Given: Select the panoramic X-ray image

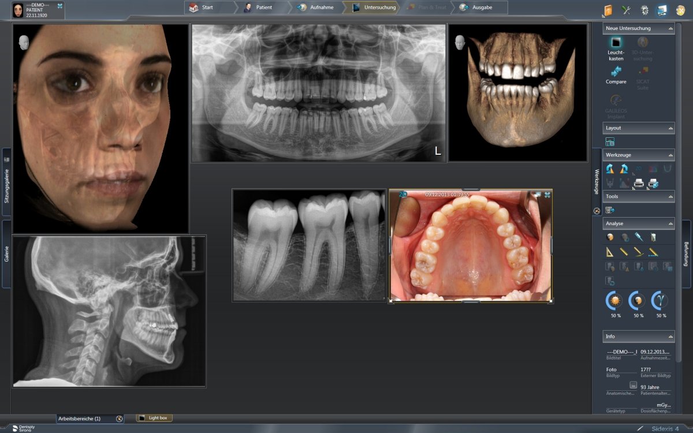Looking at the screenshot, I should pyautogui.click(x=318, y=92).
